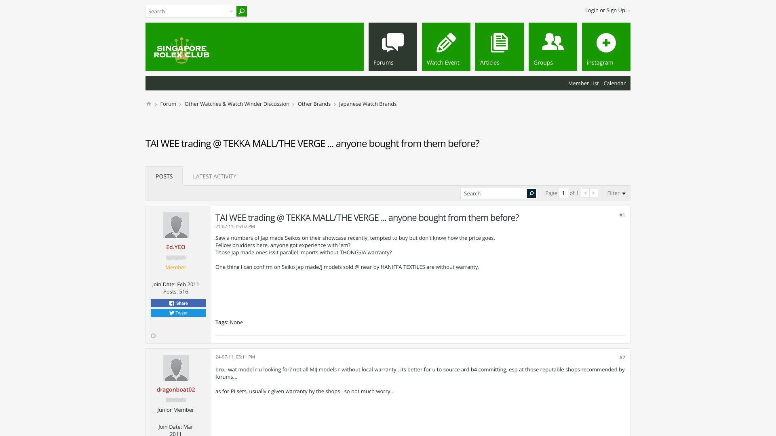Open the post #1 permalink
Viewport: 776px width, 436px height.
pos(622,215)
